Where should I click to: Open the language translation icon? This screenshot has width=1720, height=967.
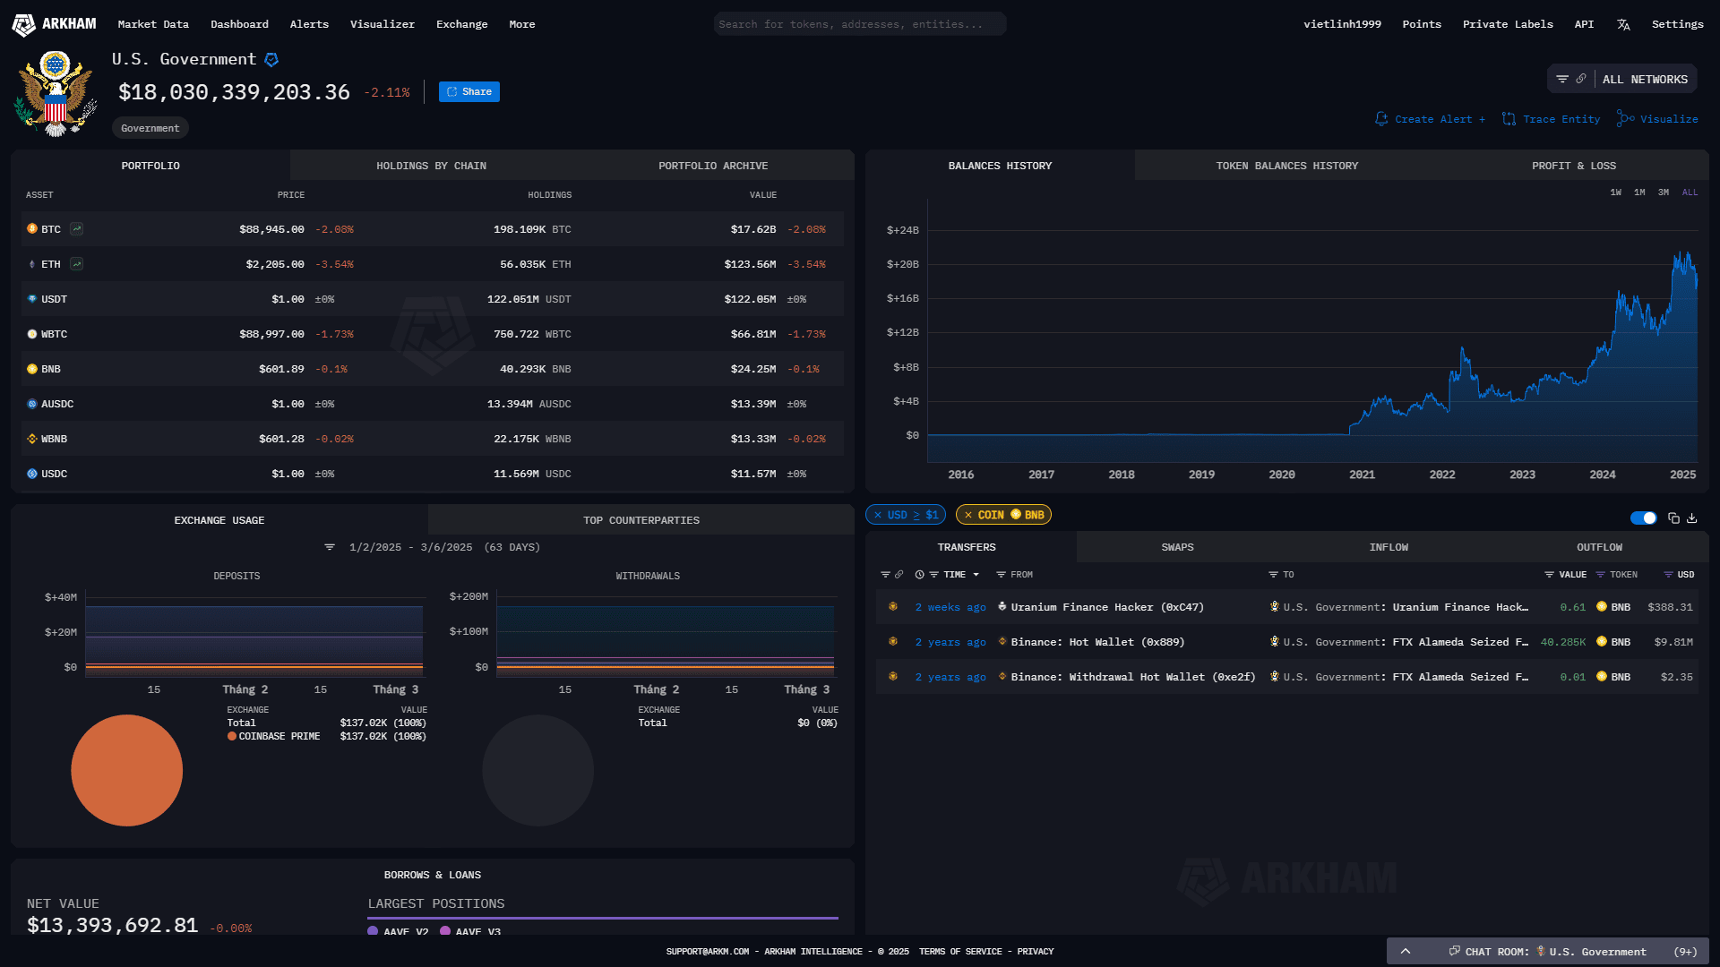click(1623, 25)
